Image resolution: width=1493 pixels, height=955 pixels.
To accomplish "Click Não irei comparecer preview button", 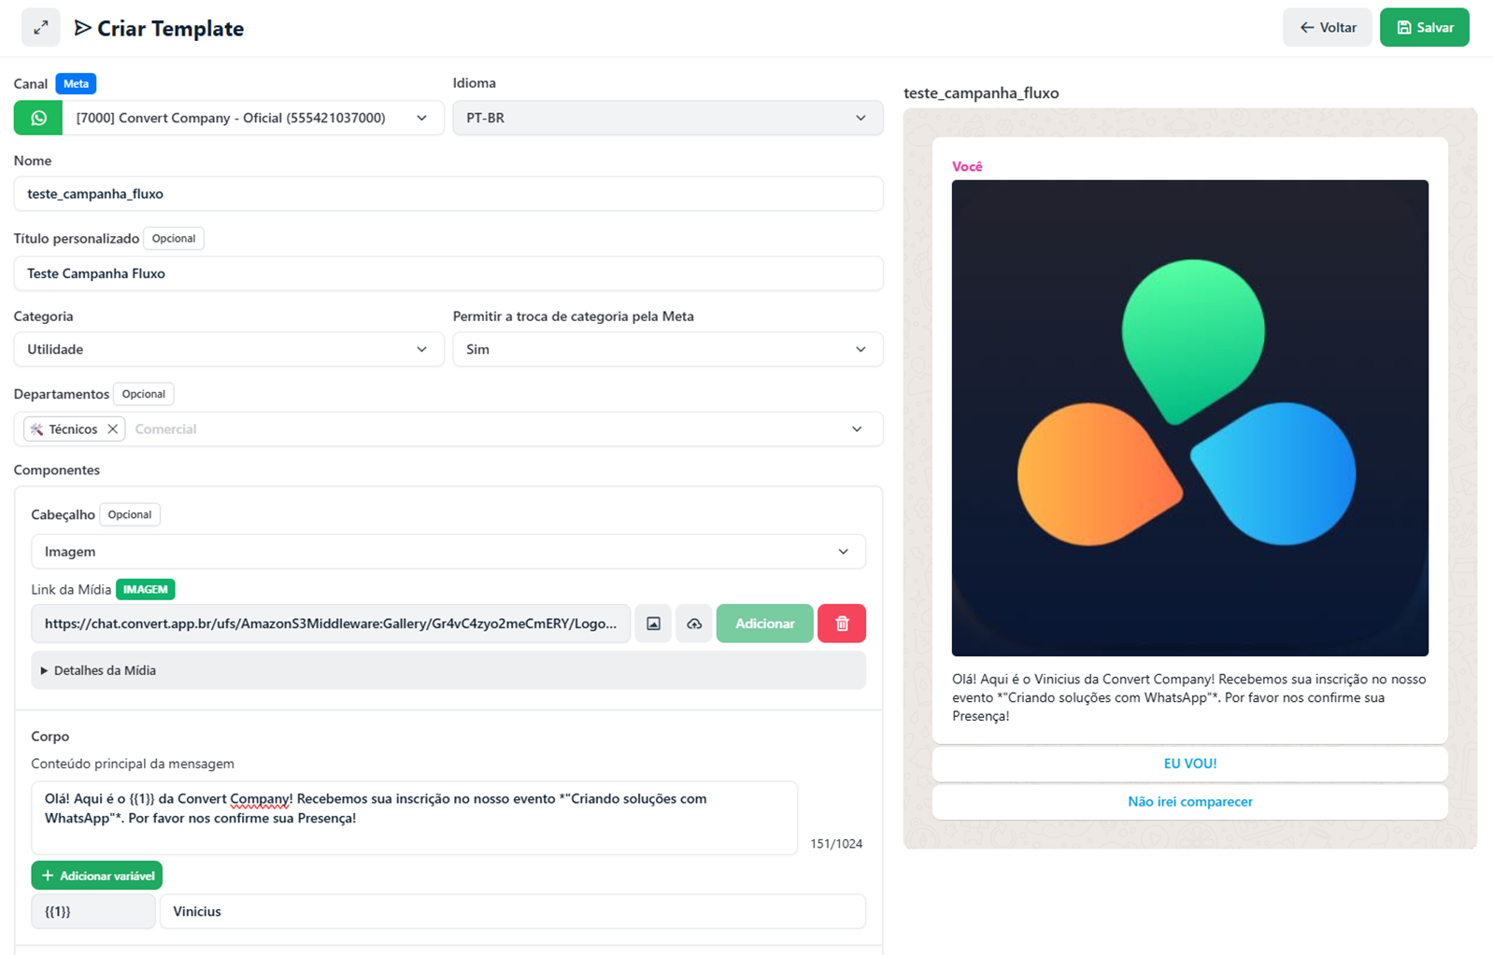I will click(1190, 802).
